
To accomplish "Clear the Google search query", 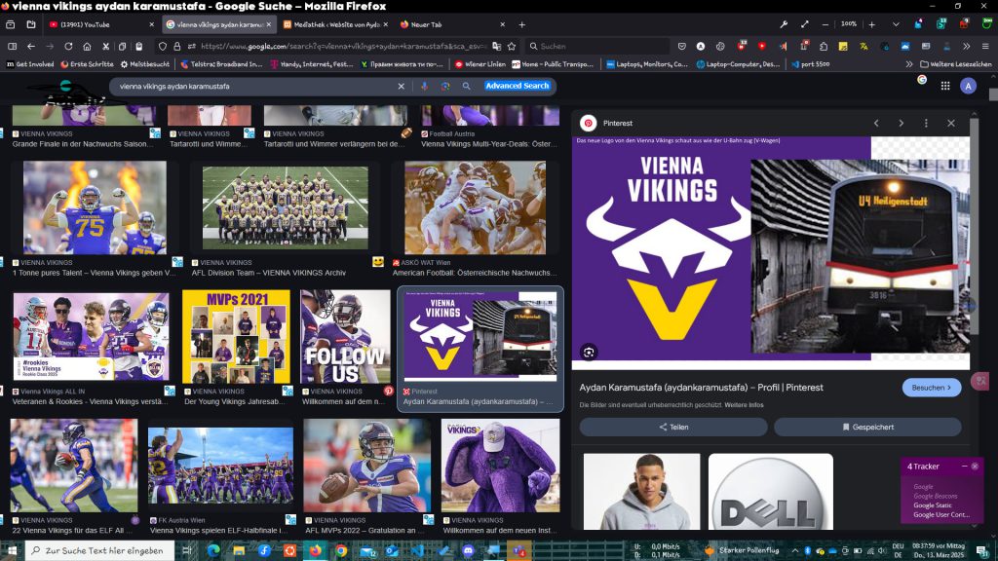I will pyautogui.click(x=401, y=86).
